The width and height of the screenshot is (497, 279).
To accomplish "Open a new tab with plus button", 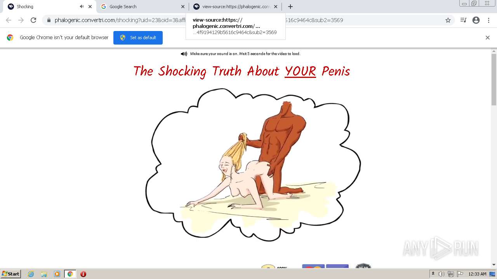I will pos(290,7).
